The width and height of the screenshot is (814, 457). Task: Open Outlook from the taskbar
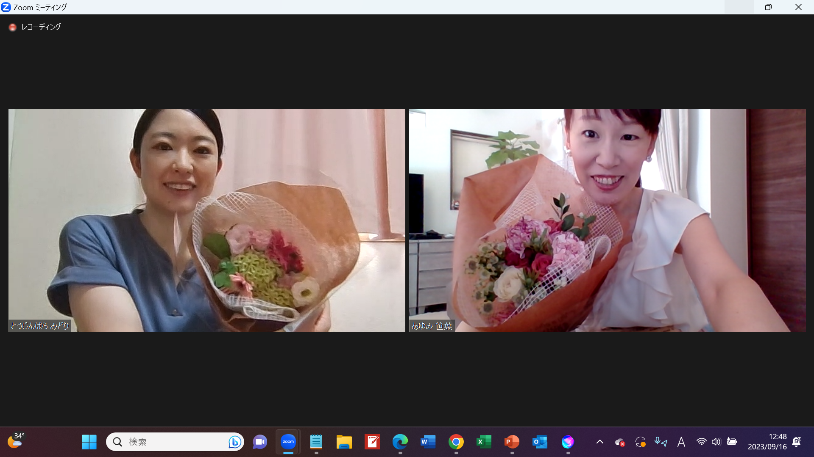point(540,442)
